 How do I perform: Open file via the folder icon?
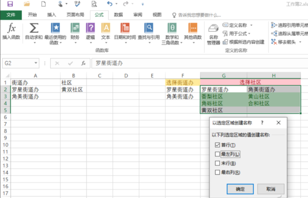[x=27, y=4]
